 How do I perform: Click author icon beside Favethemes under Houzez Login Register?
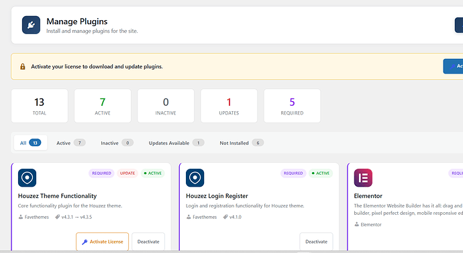[x=189, y=217]
